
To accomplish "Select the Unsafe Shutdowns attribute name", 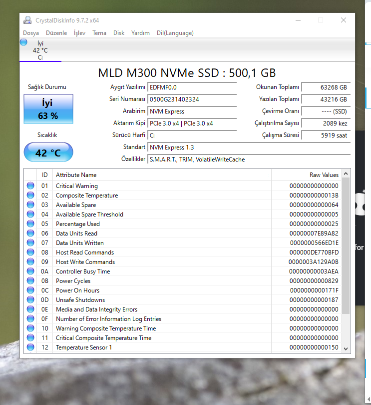I will [80, 300].
